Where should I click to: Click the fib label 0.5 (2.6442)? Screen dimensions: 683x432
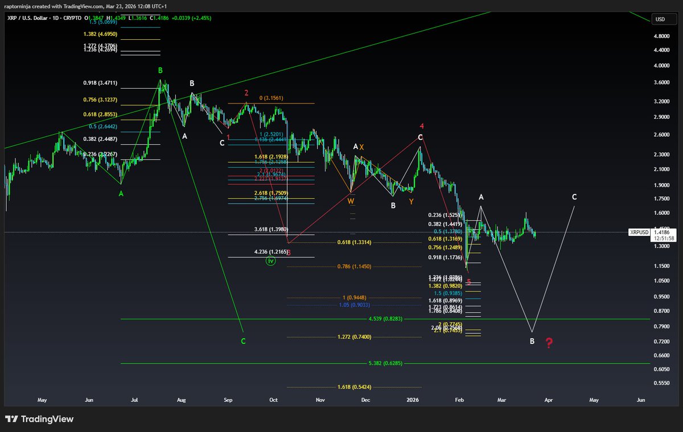103,127
